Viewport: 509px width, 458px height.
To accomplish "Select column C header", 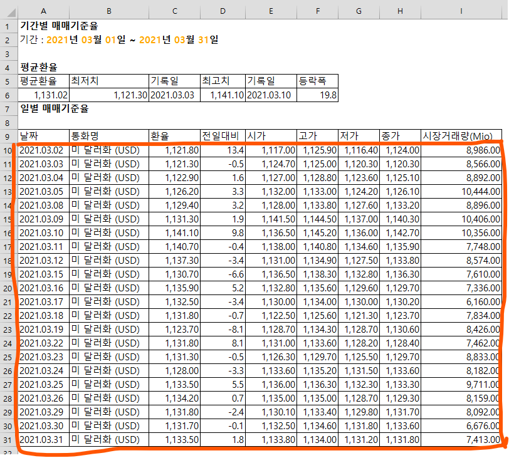I will click(175, 11).
